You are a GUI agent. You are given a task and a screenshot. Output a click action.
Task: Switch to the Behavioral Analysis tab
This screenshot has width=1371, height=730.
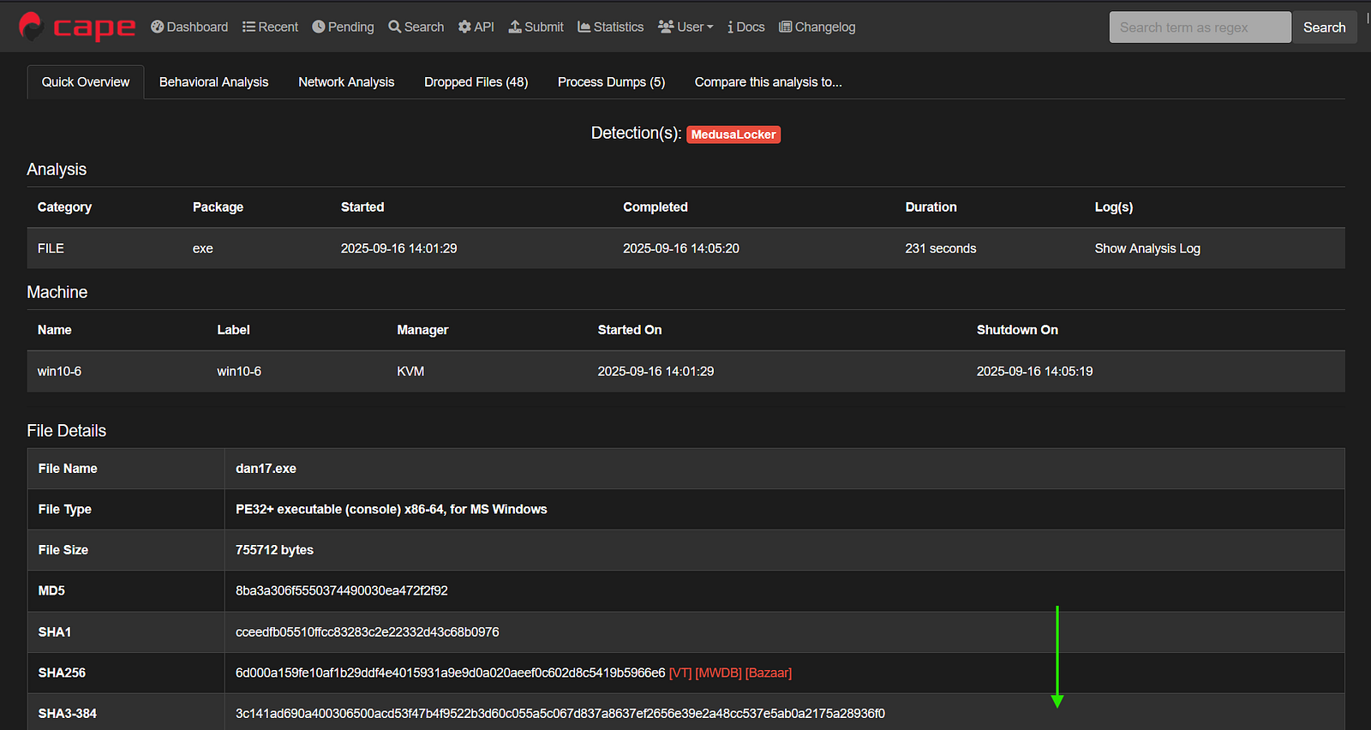coord(213,82)
